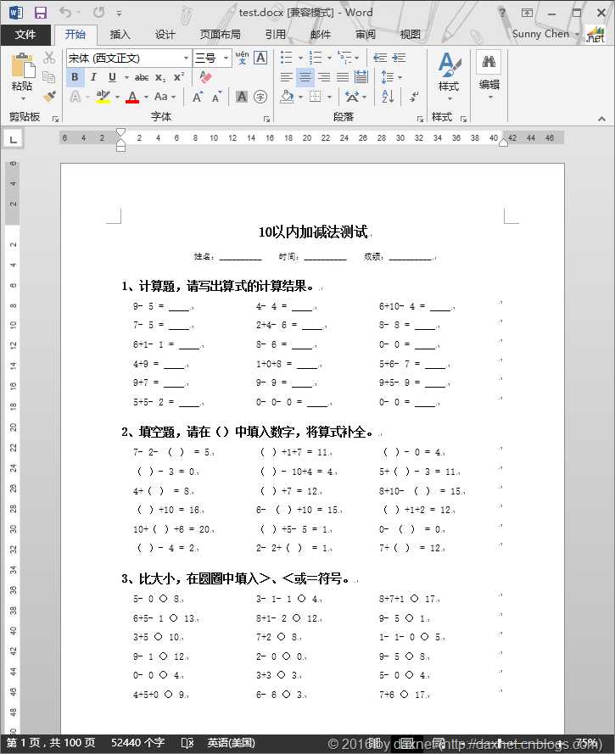Switch to the 引用 (References) tab

tap(275, 35)
